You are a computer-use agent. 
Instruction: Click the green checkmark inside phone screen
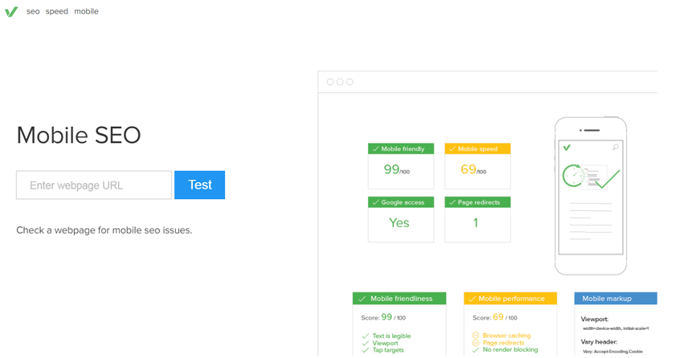(567, 148)
